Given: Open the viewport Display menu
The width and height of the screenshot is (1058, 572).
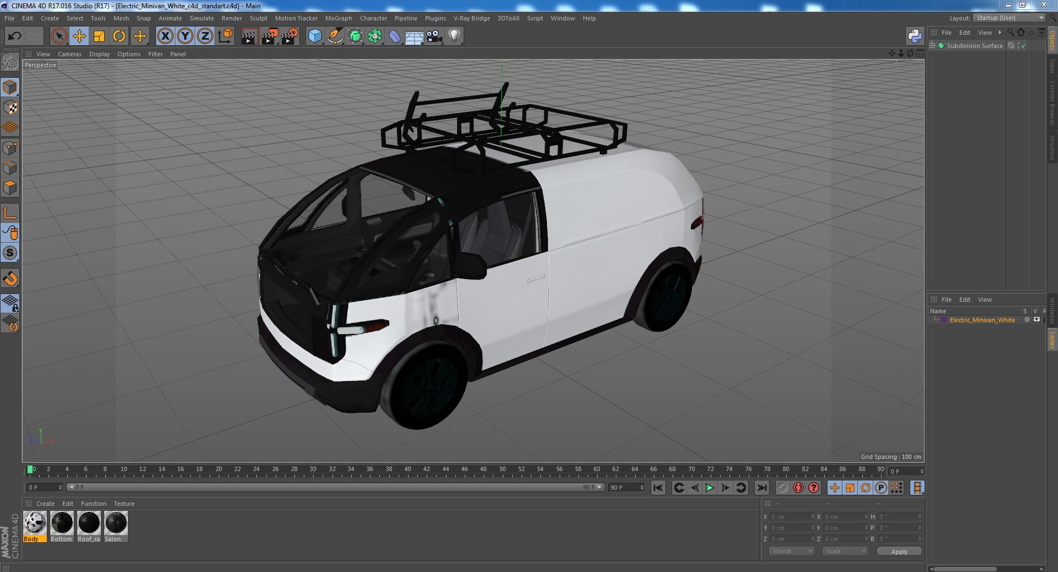Looking at the screenshot, I should [x=99, y=54].
